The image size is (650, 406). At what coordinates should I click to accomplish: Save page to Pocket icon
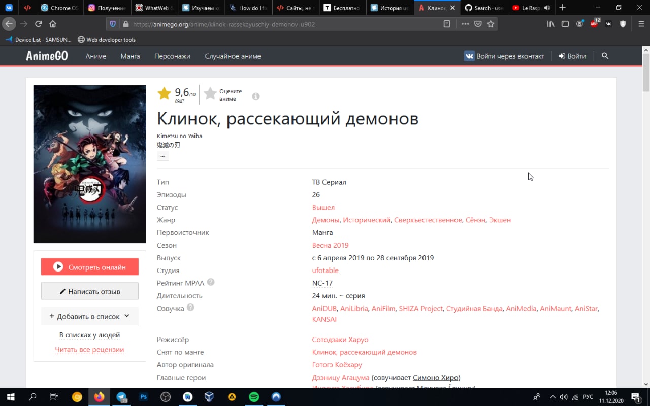coord(478,24)
